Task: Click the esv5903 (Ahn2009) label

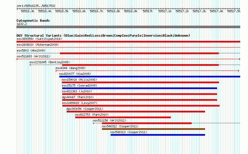Action: (31, 51)
